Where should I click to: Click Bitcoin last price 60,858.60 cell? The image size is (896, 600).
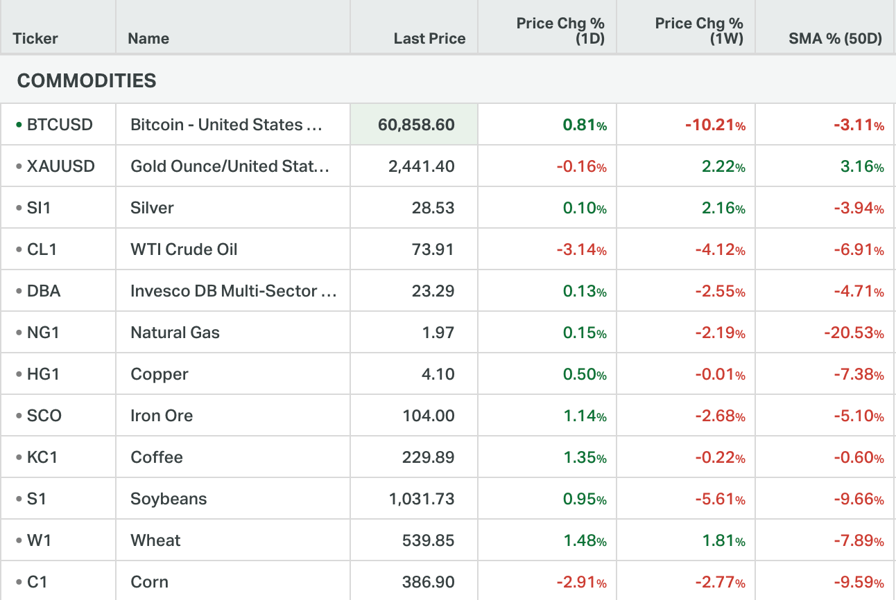(416, 125)
